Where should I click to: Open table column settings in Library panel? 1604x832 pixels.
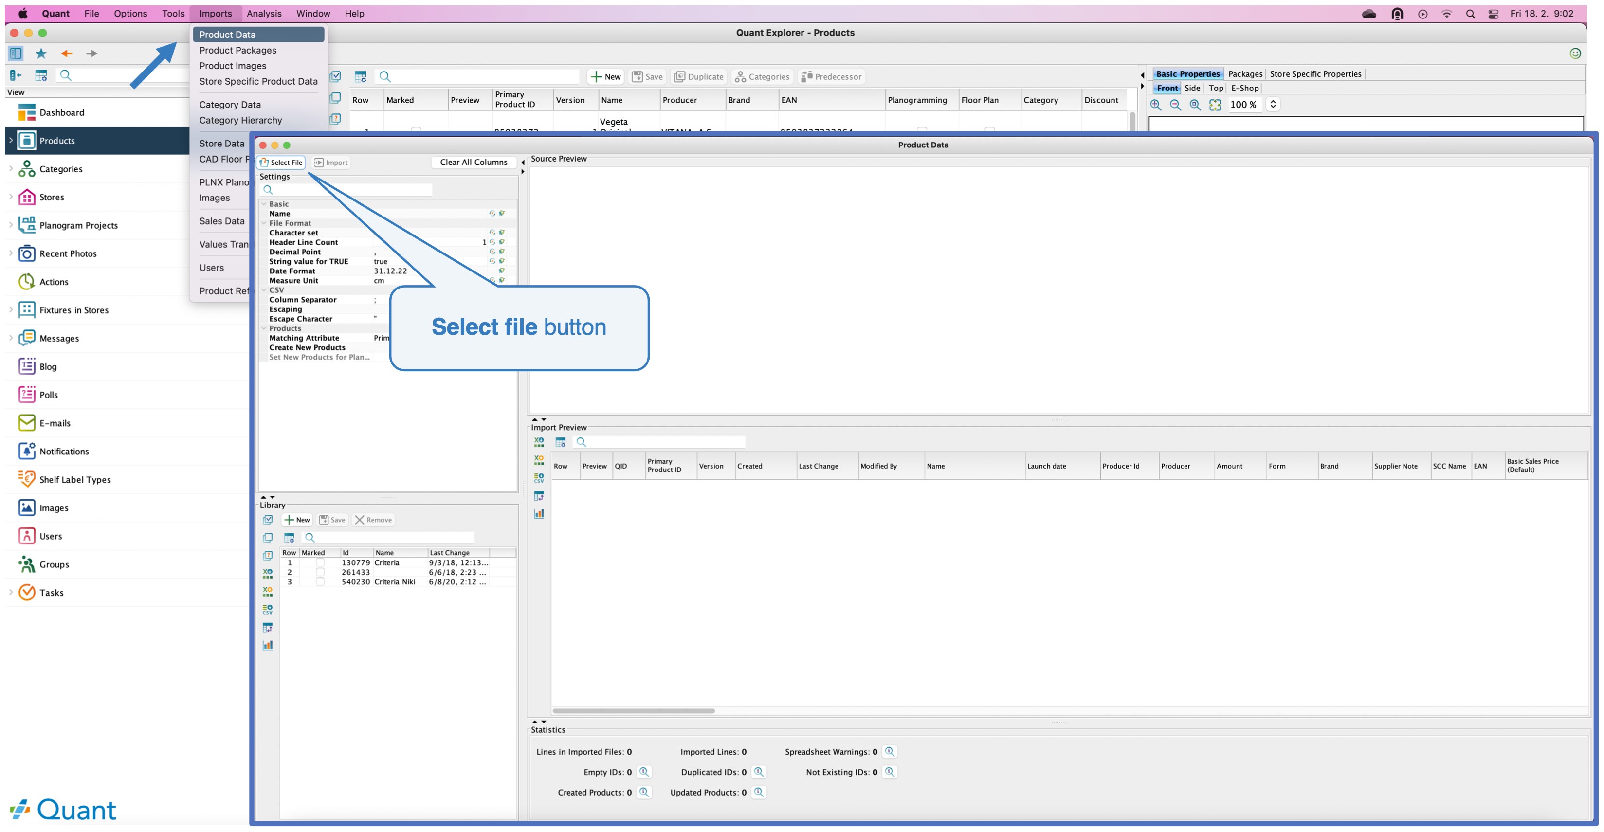click(x=289, y=538)
